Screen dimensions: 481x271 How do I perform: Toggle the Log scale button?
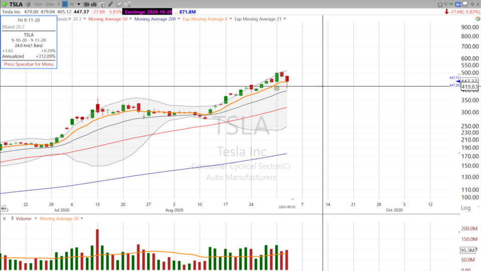(465, 208)
